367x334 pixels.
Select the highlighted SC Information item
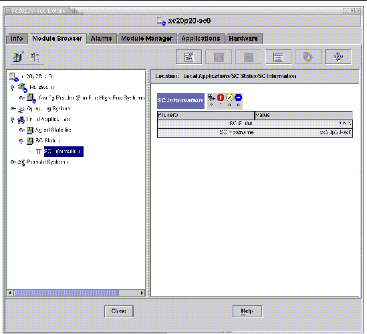64,152
